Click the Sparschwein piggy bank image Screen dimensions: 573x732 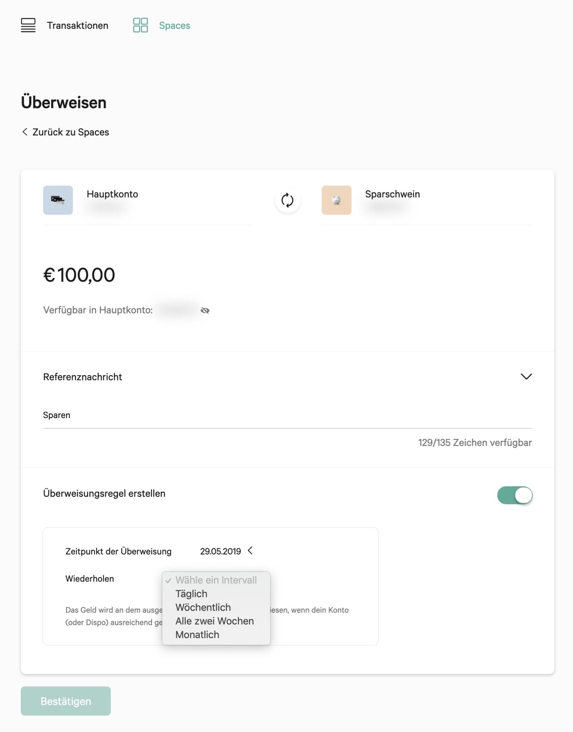click(336, 200)
